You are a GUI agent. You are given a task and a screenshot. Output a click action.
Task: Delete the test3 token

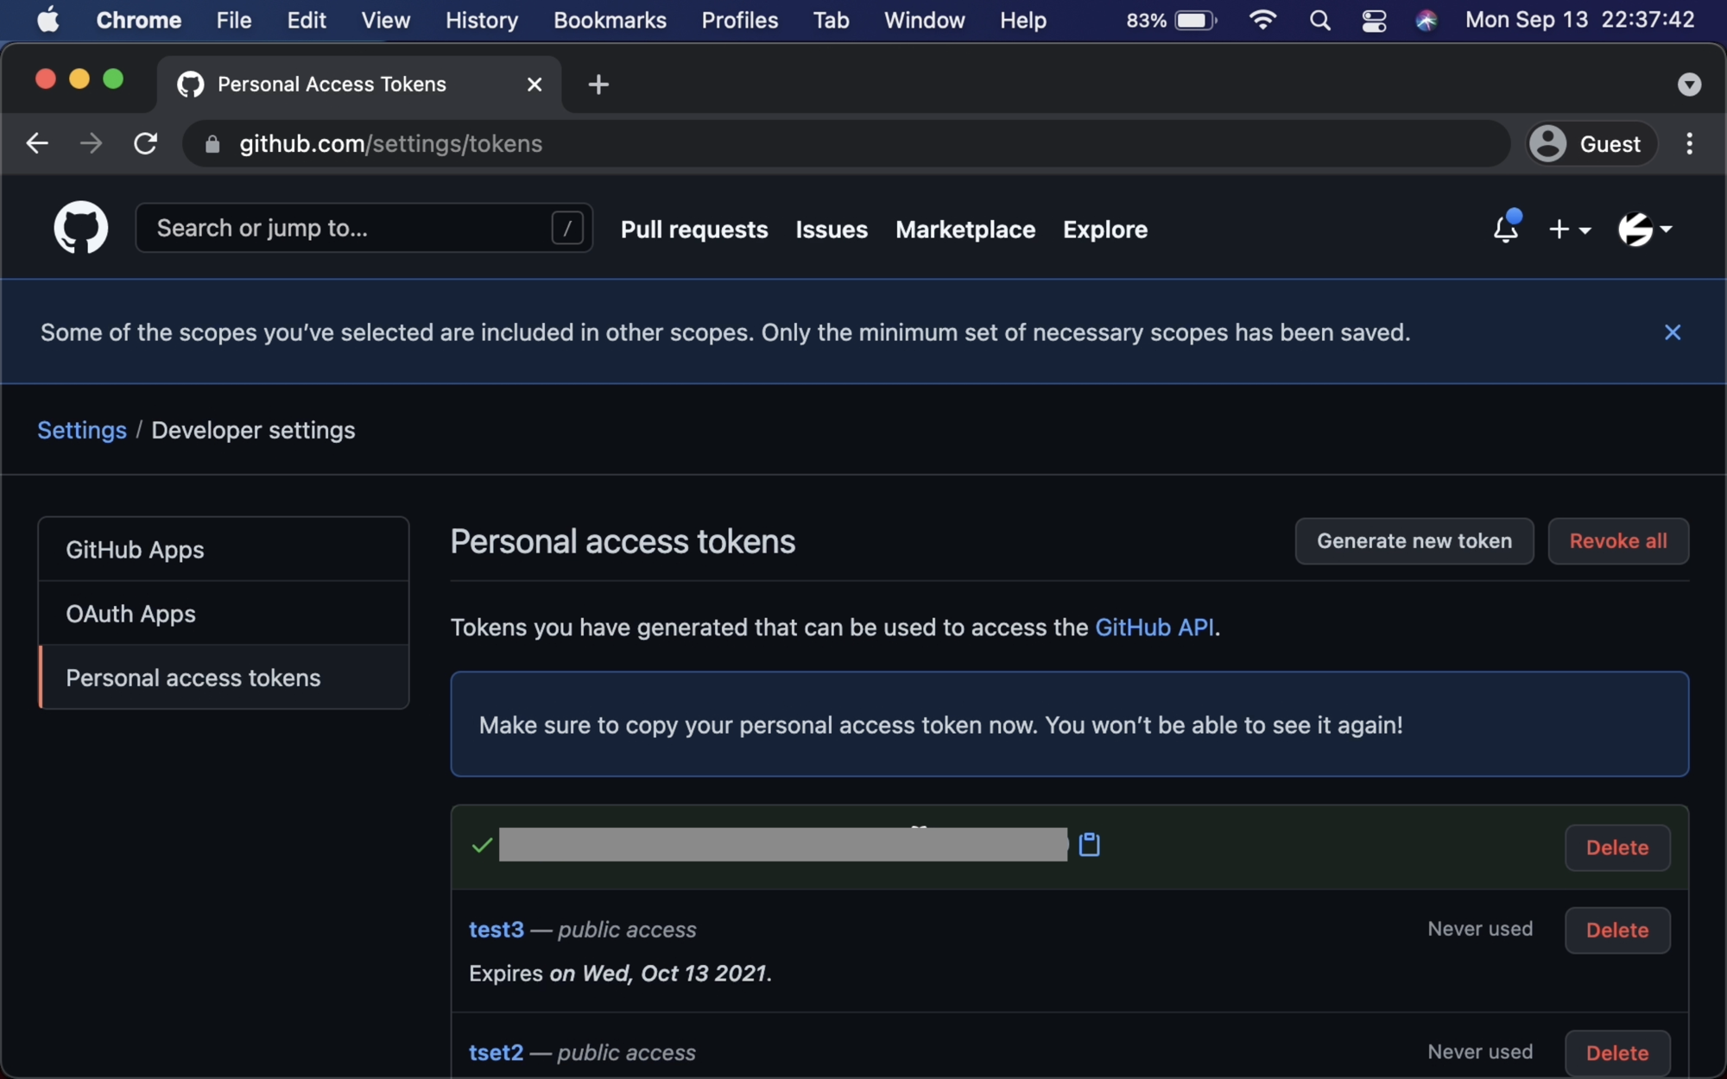1616,930
